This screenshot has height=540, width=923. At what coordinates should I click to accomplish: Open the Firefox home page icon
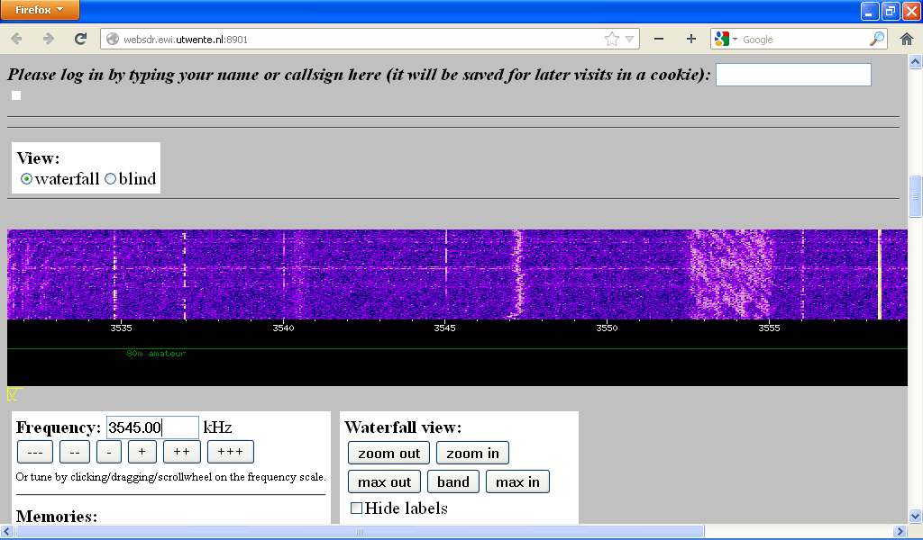pos(907,39)
